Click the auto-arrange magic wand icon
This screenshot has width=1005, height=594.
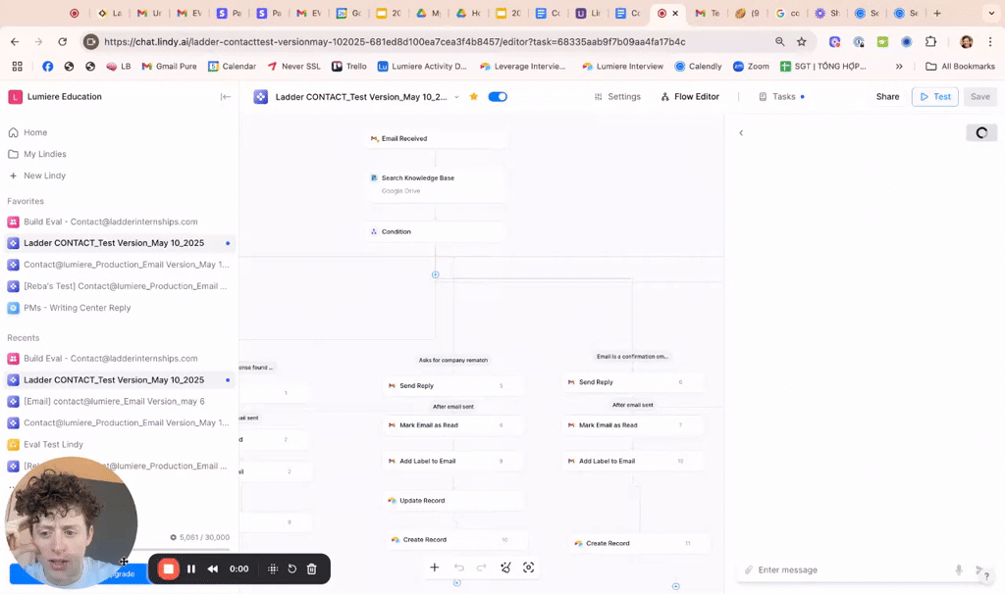pyautogui.click(x=505, y=568)
